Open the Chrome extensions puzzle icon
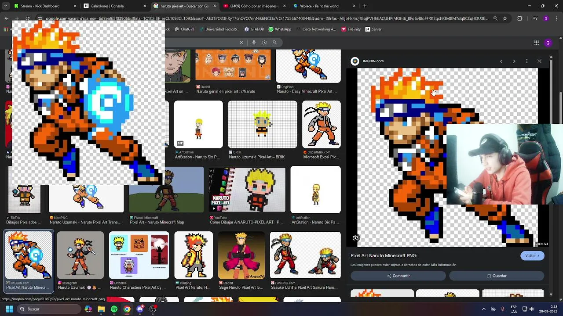 pyautogui.click(x=519, y=18)
